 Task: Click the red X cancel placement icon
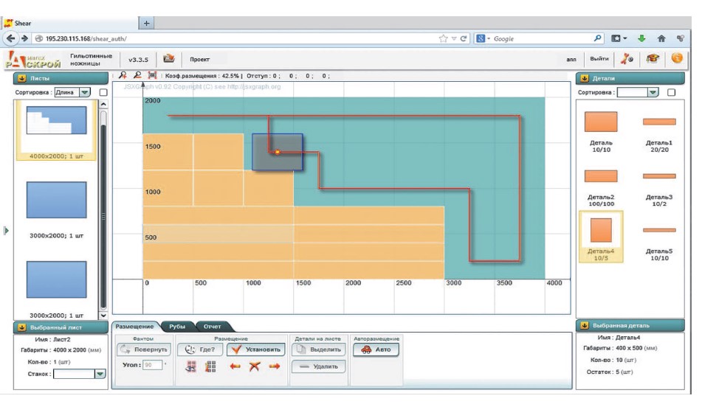tap(255, 366)
